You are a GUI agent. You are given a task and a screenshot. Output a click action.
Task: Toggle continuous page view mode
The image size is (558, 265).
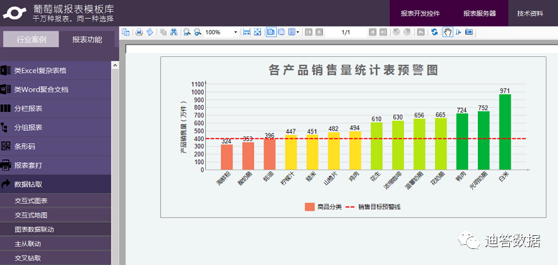tap(282, 32)
